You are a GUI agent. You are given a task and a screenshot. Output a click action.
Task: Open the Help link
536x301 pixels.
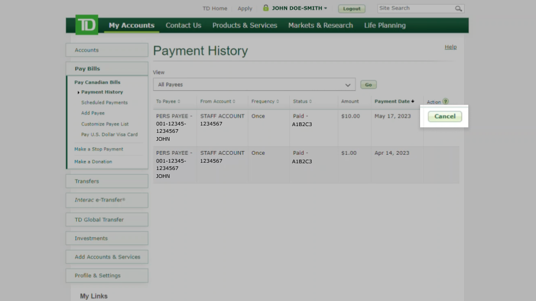pyautogui.click(x=451, y=47)
